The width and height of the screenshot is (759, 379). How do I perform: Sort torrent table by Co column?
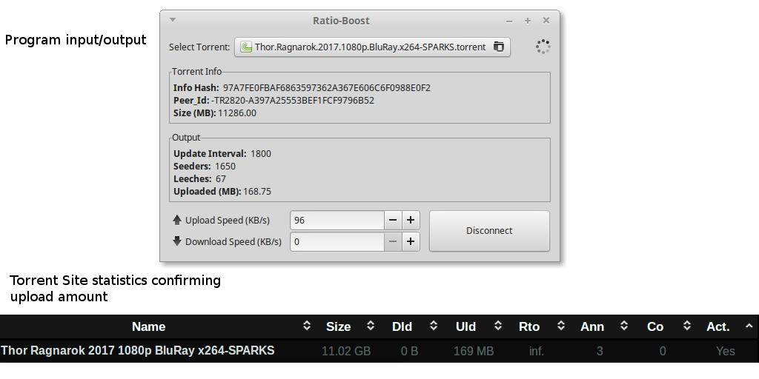click(x=655, y=326)
